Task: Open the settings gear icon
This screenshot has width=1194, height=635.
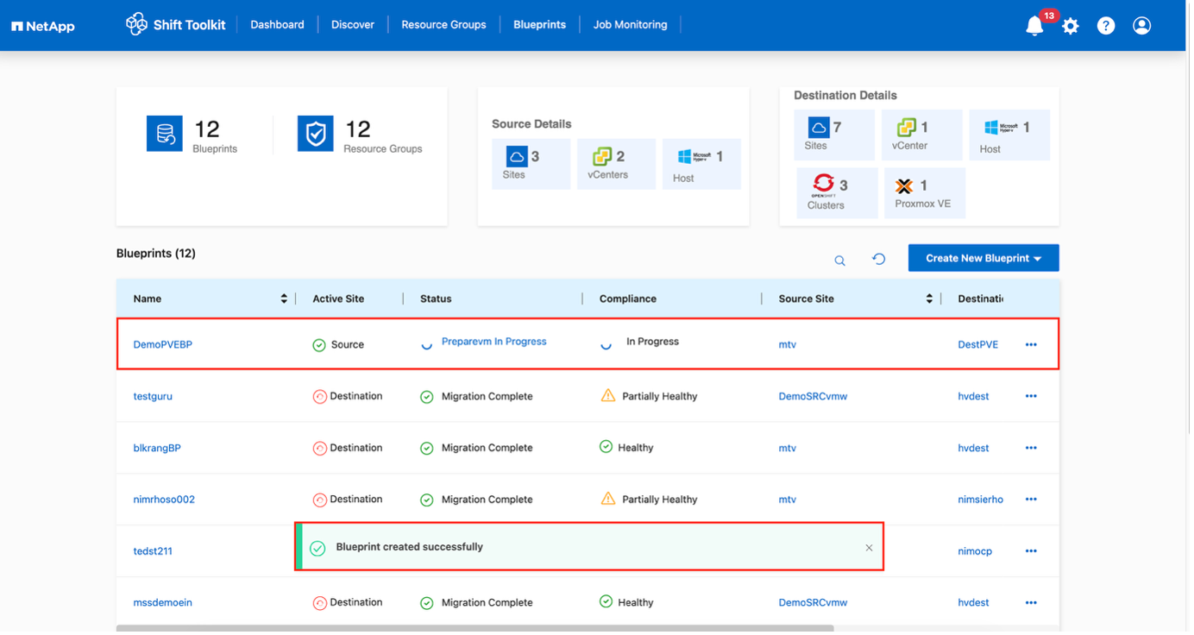Action: point(1071,26)
